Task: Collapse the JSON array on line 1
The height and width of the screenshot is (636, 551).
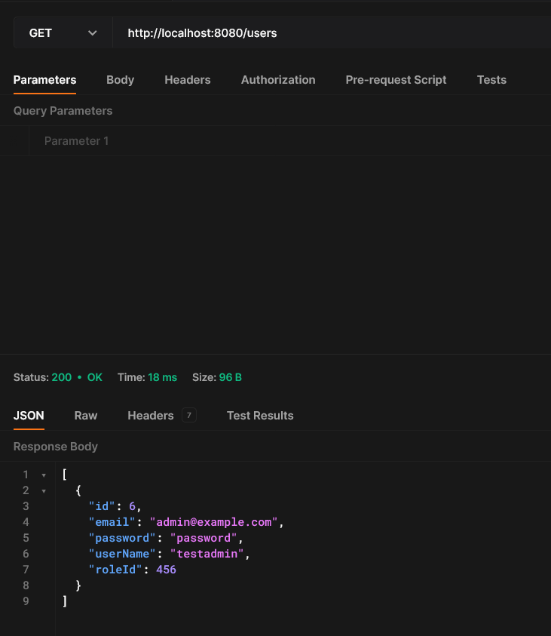Action: point(44,475)
